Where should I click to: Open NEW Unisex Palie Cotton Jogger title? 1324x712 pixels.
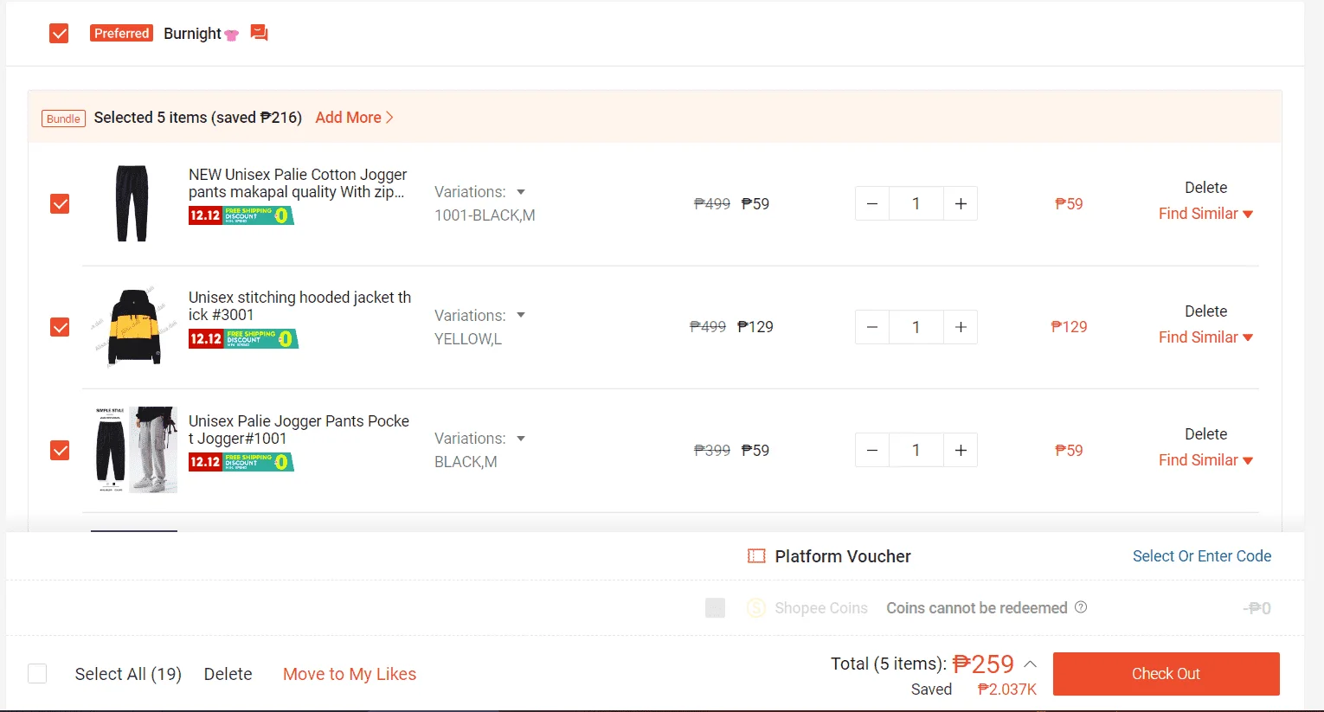pos(298,183)
